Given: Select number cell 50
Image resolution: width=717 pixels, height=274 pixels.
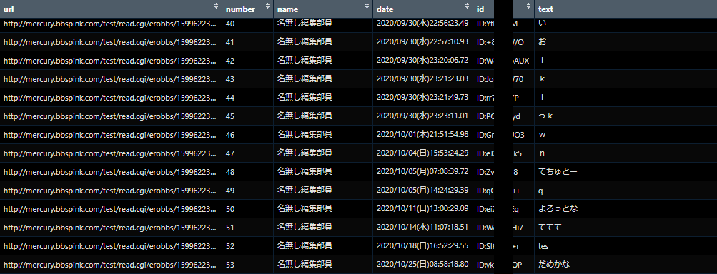Looking at the screenshot, I should click(248, 209).
